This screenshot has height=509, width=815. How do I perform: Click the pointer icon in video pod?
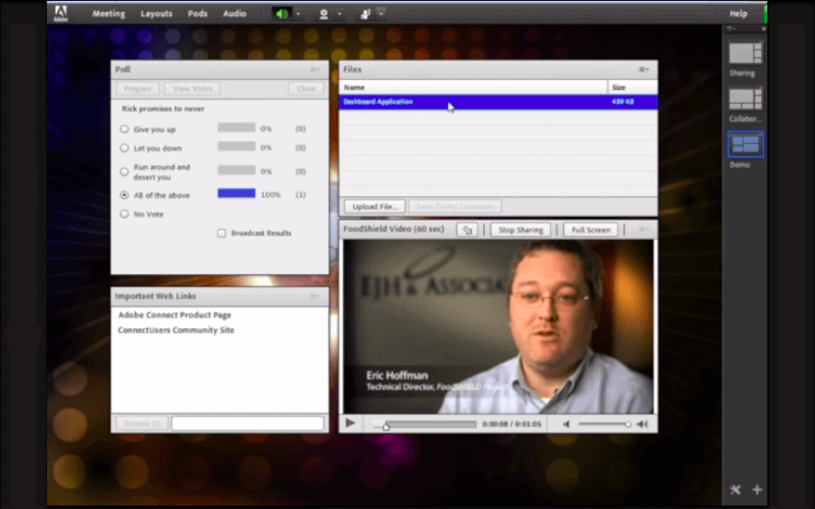coord(467,230)
